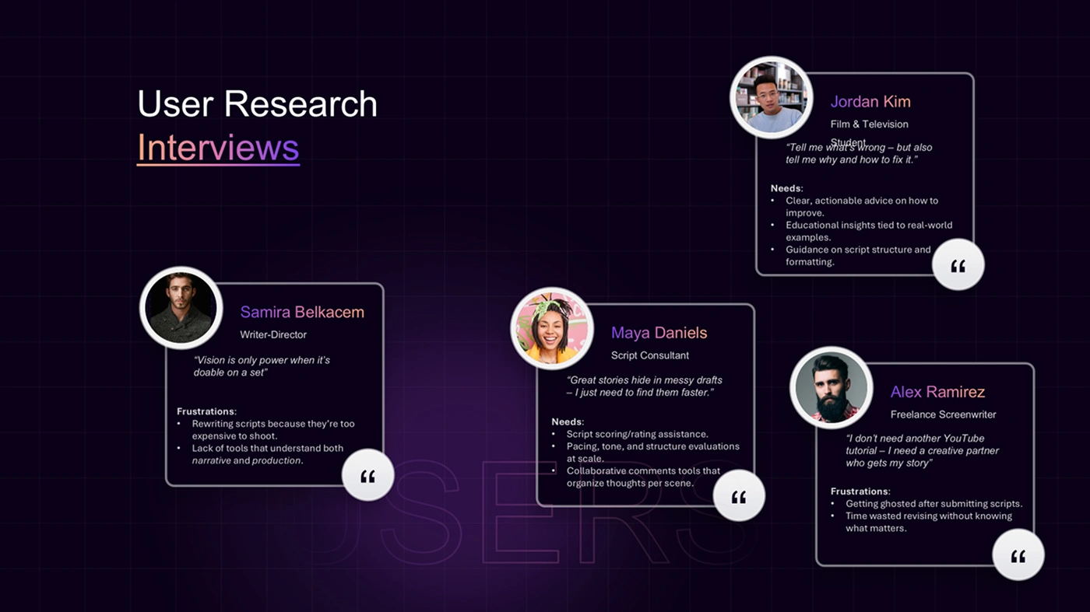
Task: Click the underlined "Interviews" heading
Action: pyautogui.click(x=218, y=147)
